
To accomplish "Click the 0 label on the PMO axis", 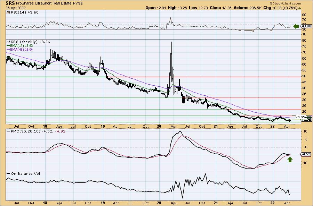I will pyautogui.click(x=306, y=147).
